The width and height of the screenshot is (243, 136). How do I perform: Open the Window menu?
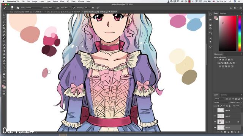coord(81,1)
